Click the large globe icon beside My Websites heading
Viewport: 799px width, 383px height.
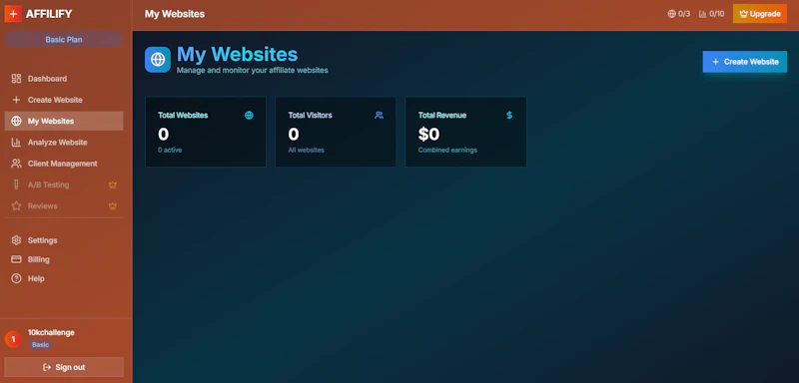click(x=158, y=60)
